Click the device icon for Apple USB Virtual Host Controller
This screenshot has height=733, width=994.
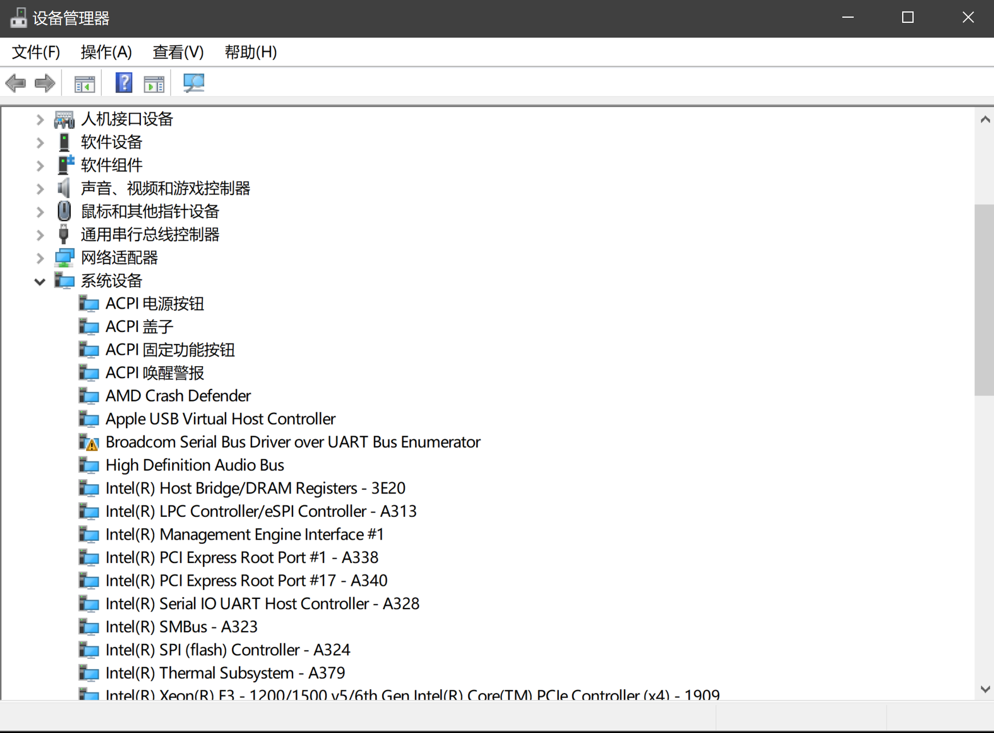click(89, 419)
